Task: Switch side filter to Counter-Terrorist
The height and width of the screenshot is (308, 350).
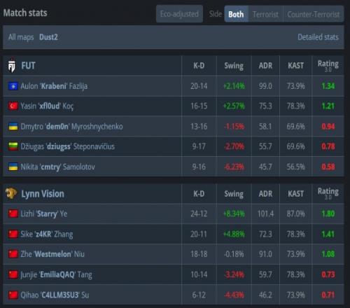Action: [x=314, y=14]
